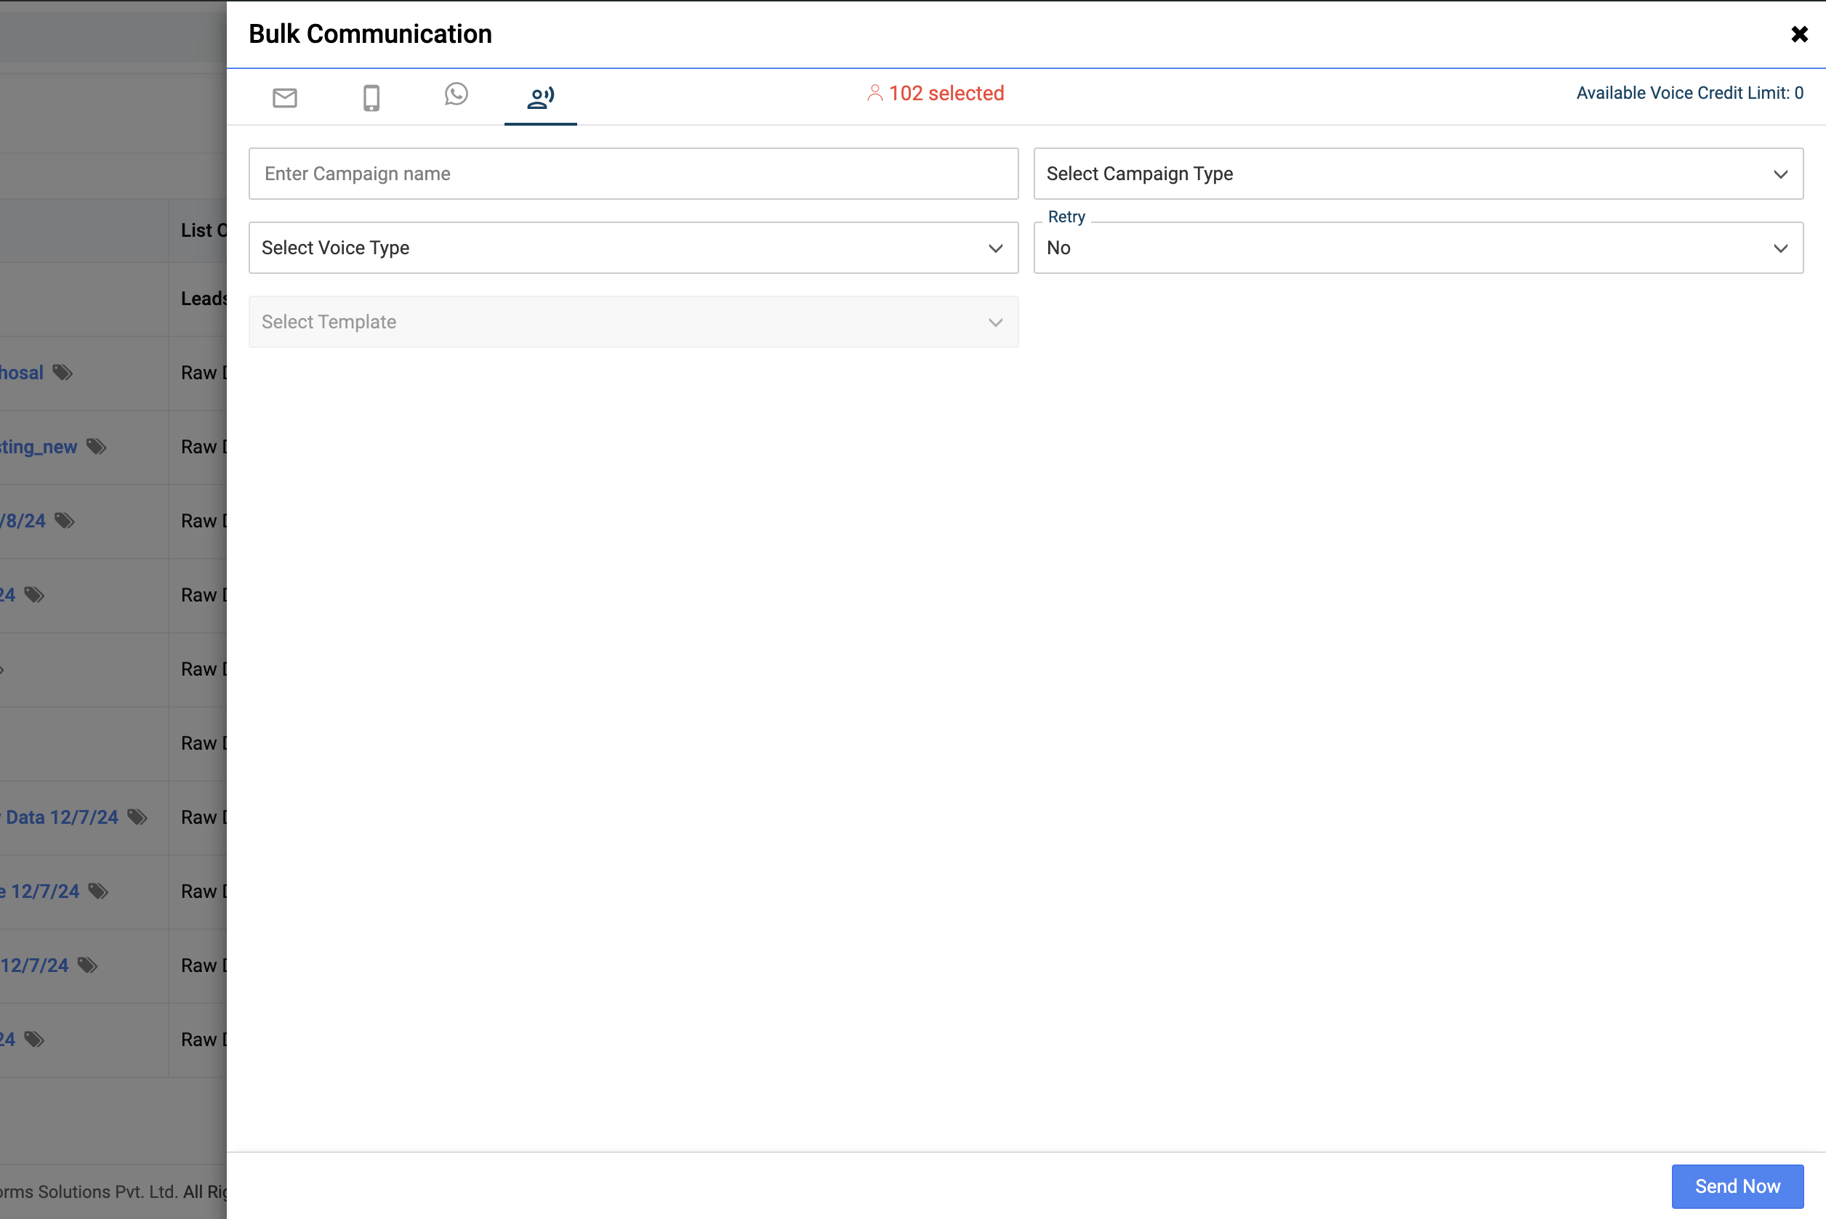
Task: Open the WhatsApp communication tab
Action: click(x=456, y=94)
